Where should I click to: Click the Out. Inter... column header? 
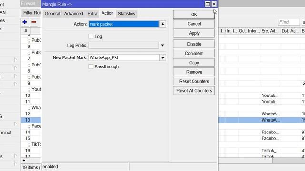[249, 31]
